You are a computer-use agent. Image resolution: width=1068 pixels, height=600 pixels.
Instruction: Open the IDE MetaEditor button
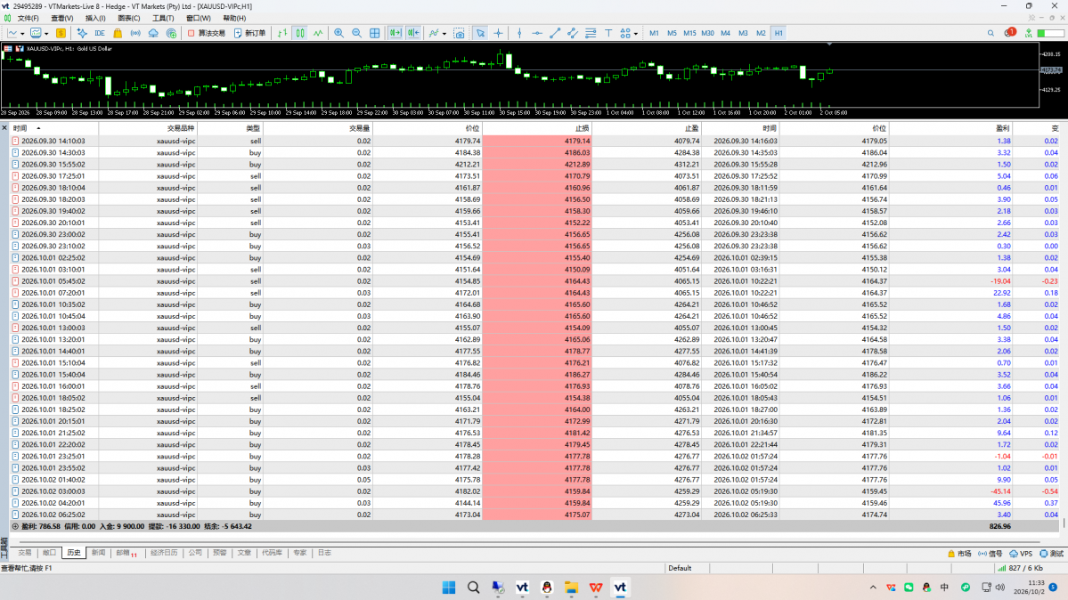100,33
